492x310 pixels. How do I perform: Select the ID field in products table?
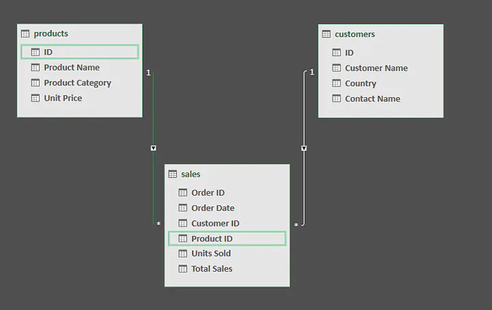point(80,52)
